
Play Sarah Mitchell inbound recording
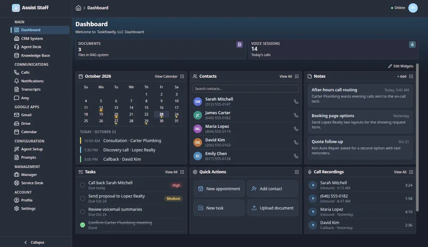[x=313, y=185]
